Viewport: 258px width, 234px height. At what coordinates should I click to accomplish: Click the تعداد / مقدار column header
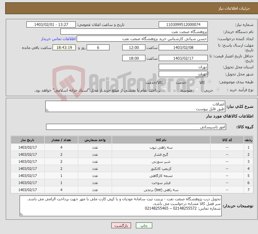tap(61, 140)
